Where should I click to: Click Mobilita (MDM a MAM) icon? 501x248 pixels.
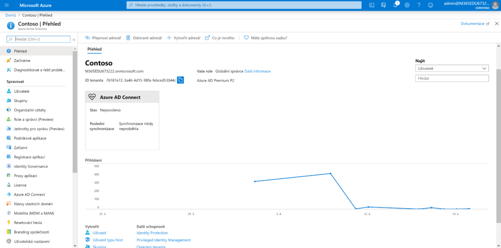tap(9, 213)
